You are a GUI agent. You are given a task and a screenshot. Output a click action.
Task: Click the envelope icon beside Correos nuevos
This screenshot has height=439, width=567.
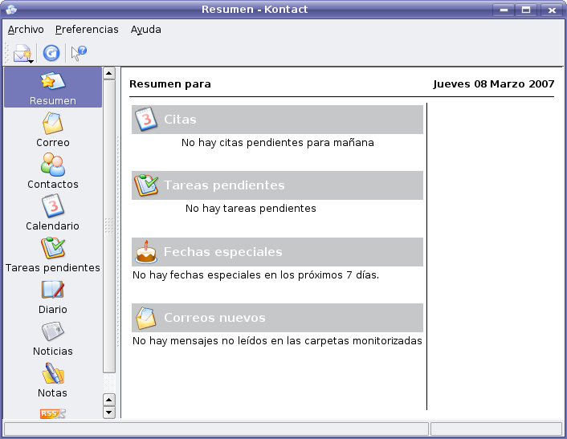point(145,318)
